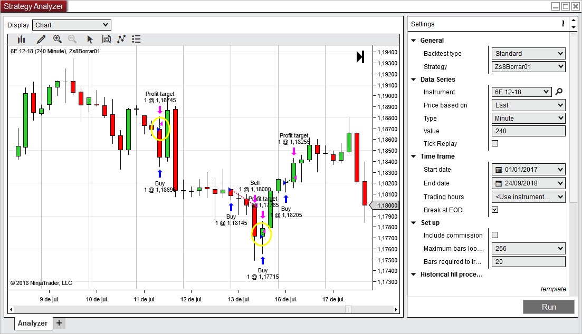The height and width of the screenshot is (334, 582).
Task: Open the Backtest type dropdown
Action: click(529, 53)
